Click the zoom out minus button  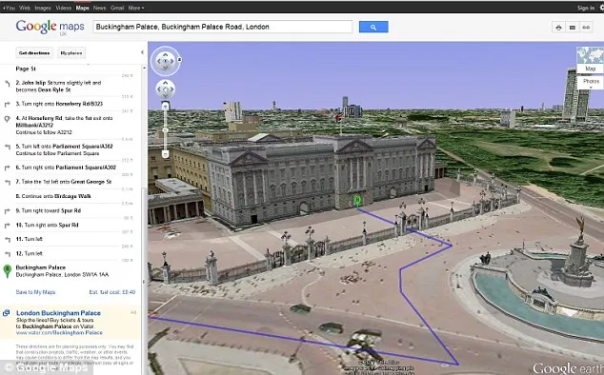[165, 154]
